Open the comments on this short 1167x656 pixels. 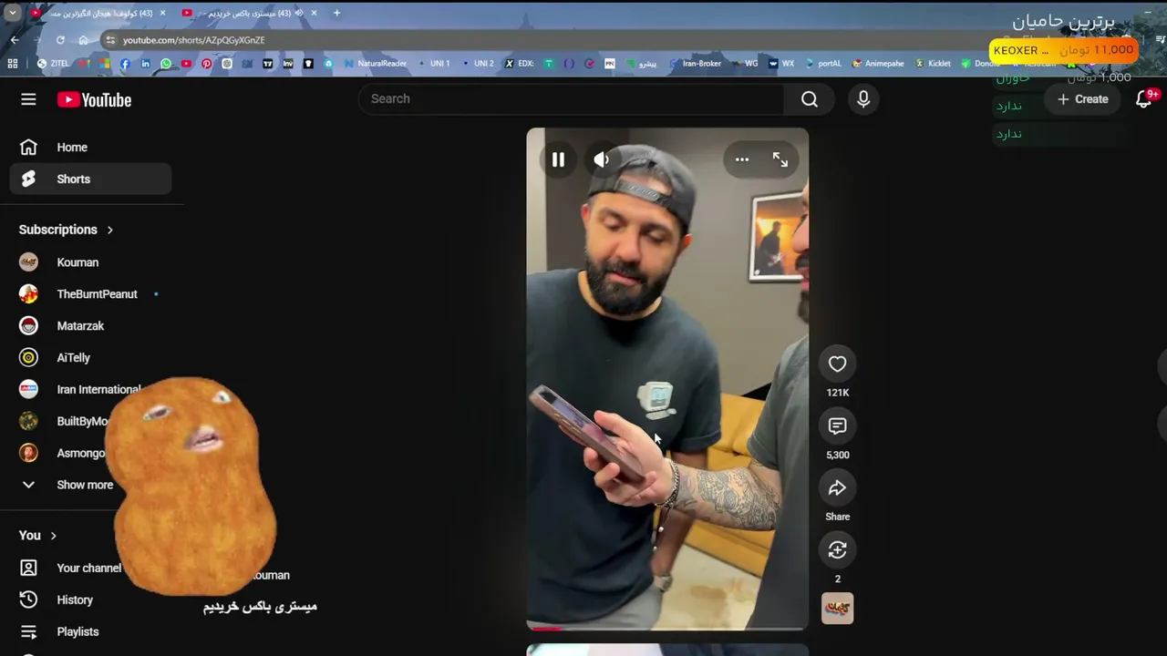tap(837, 426)
